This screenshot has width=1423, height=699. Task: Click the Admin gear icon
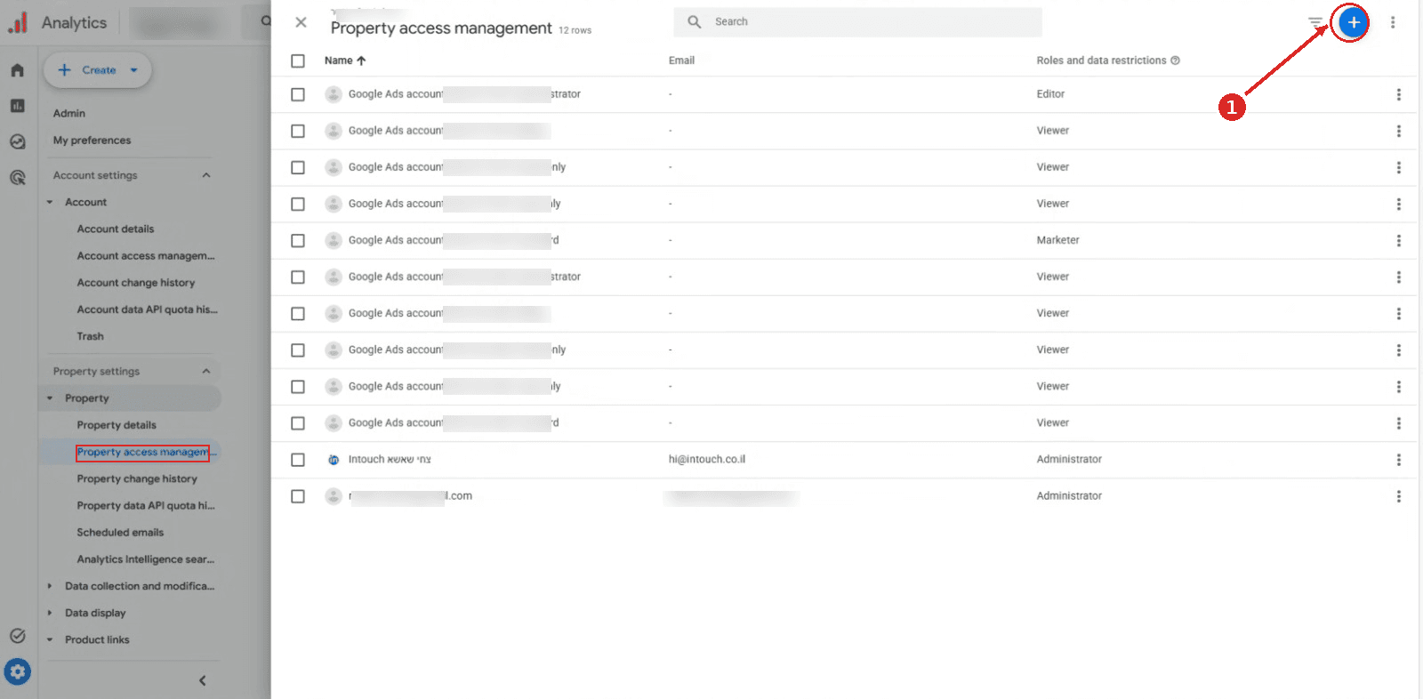[x=17, y=671]
